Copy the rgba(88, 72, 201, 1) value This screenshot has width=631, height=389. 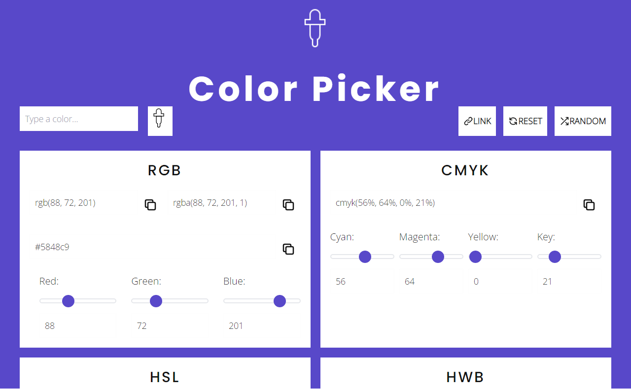coord(288,205)
